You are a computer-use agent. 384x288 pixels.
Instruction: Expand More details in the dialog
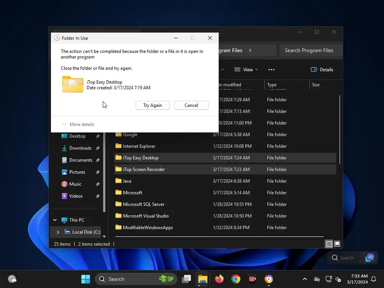coord(78,124)
